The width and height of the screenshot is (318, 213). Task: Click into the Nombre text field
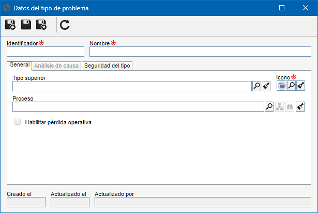(x=200, y=52)
